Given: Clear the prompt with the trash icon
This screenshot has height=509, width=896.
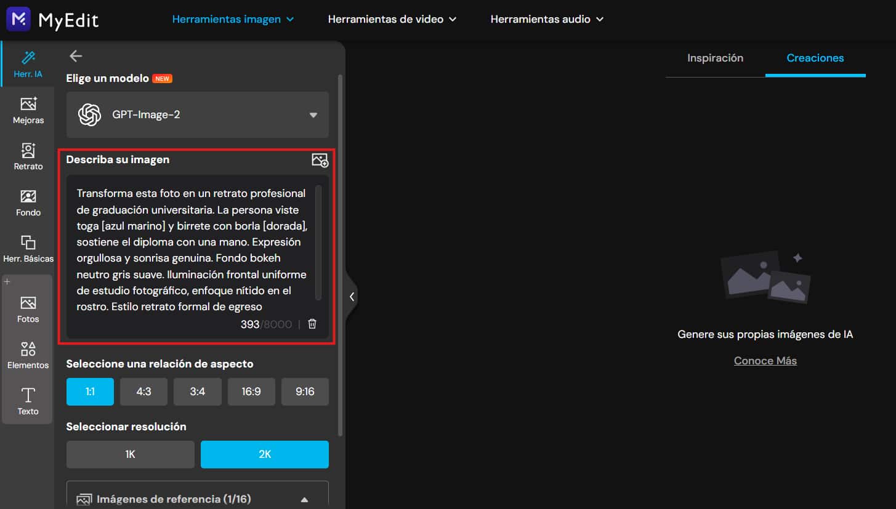Looking at the screenshot, I should click(312, 324).
